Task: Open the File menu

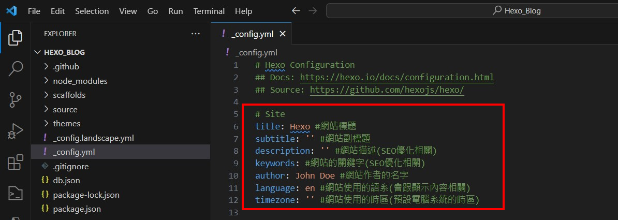Action: pos(34,11)
